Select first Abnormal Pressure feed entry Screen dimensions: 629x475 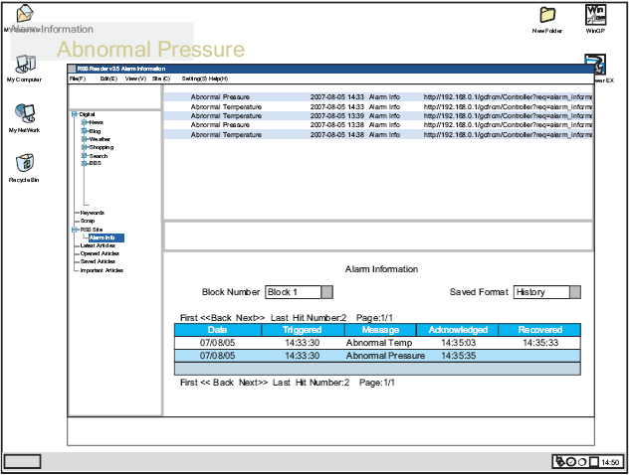coord(220,97)
